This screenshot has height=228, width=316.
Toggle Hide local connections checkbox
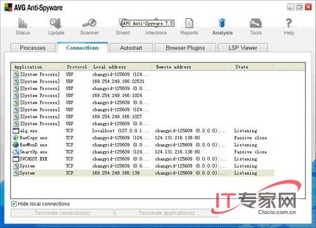[14, 203]
